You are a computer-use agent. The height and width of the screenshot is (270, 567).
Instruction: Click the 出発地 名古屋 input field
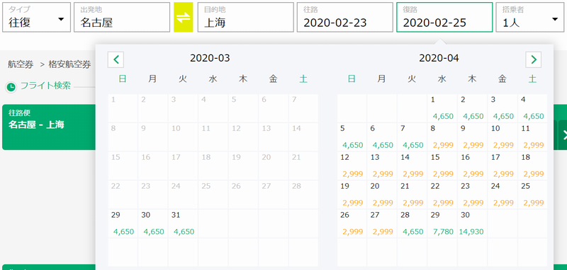[x=122, y=17]
